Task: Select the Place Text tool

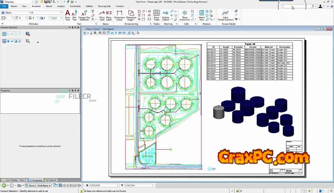Action: [68, 15]
